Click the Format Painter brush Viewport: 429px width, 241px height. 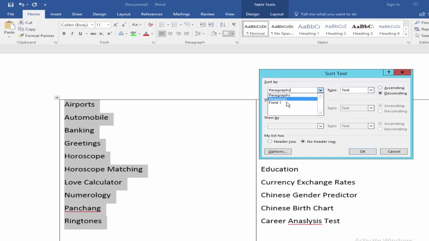pyautogui.click(x=37, y=35)
